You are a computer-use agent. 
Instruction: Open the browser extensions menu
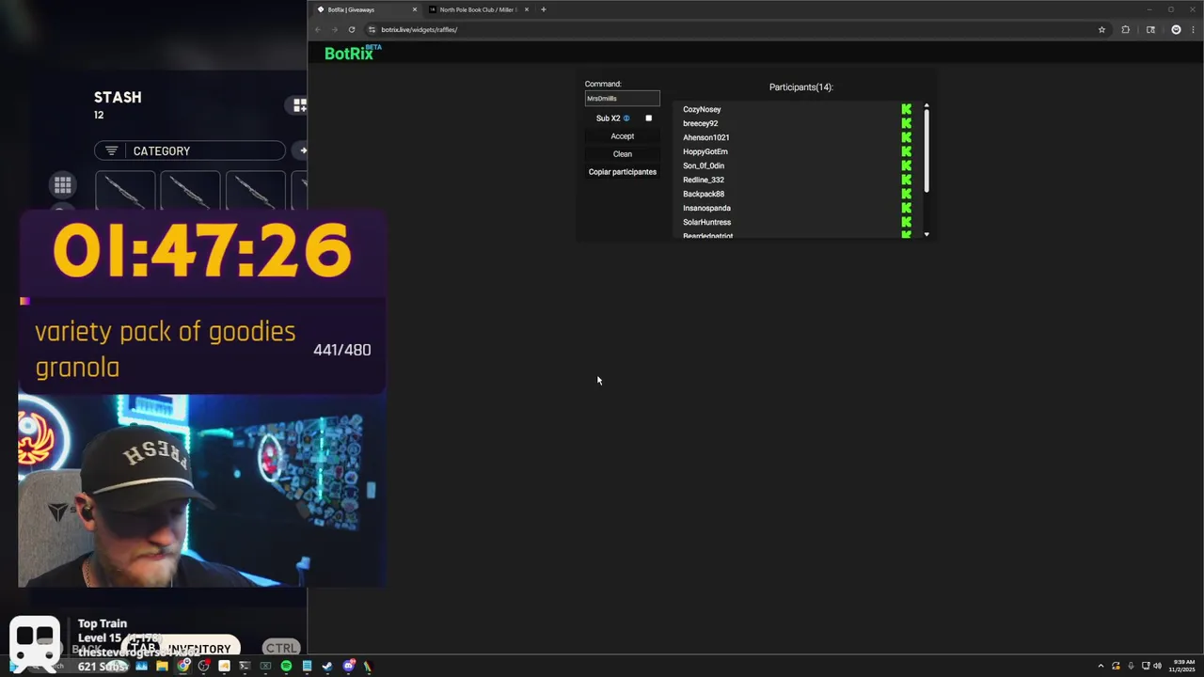point(1125,29)
